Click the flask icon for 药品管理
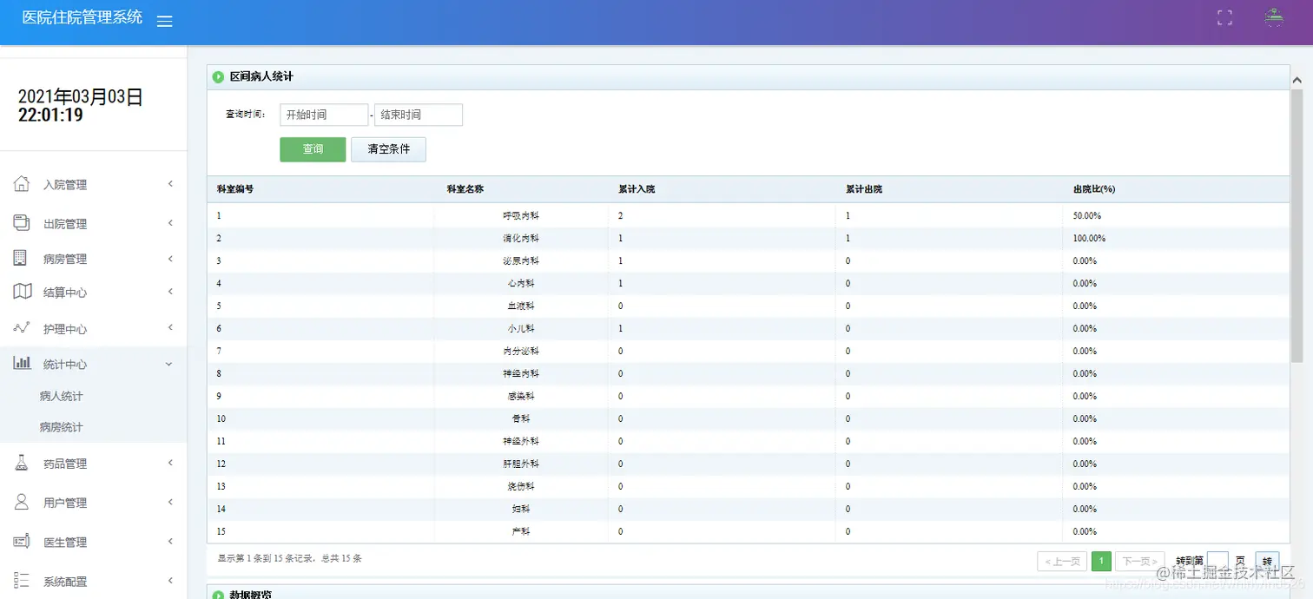The height and width of the screenshot is (599, 1313). point(22,463)
